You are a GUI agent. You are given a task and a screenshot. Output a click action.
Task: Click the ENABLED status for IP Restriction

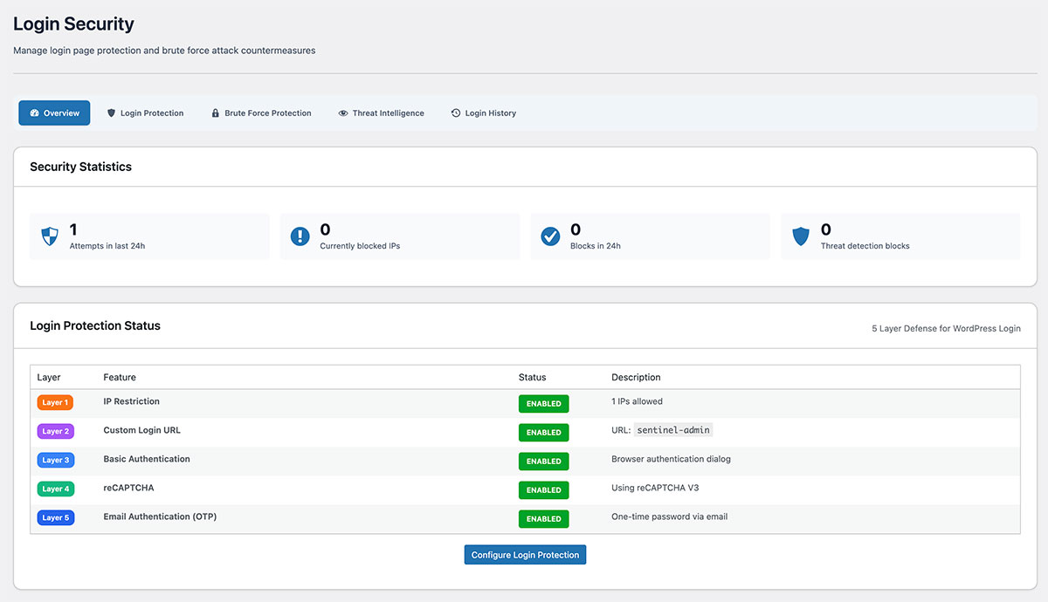[x=543, y=404]
